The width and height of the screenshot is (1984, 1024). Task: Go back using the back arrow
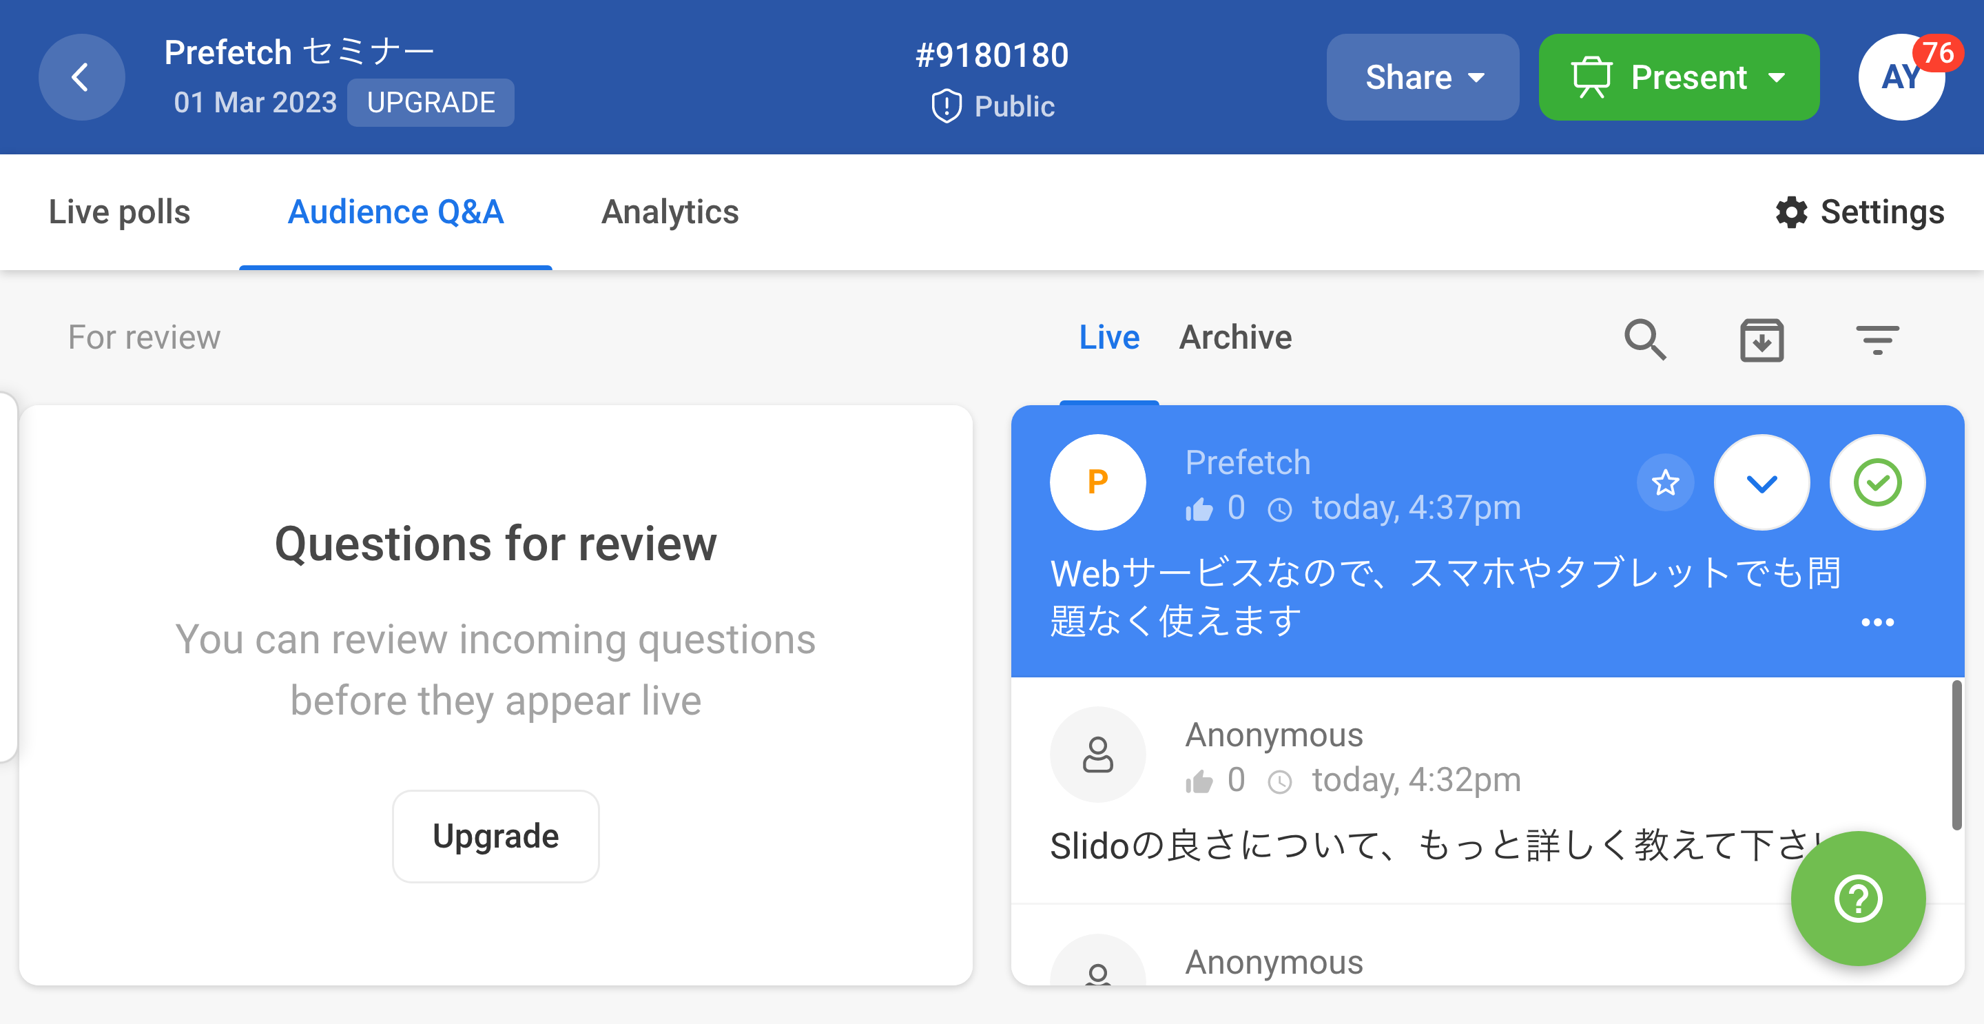pos(81,77)
